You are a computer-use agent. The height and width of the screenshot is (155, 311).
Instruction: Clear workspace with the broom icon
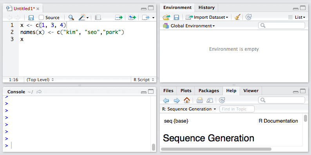coord(237,17)
